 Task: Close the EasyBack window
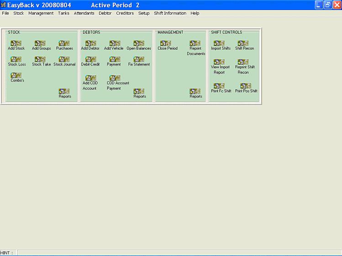[337, 5]
